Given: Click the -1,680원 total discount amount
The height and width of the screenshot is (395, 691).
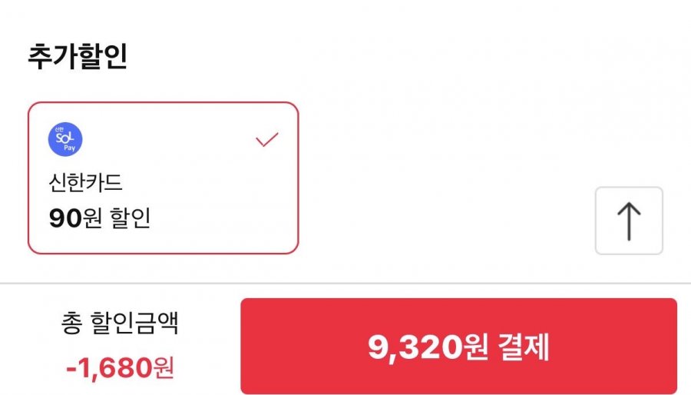Looking at the screenshot, I should tap(120, 368).
